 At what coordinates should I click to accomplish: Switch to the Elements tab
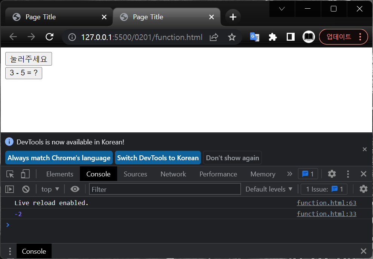(x=60, y=174)
